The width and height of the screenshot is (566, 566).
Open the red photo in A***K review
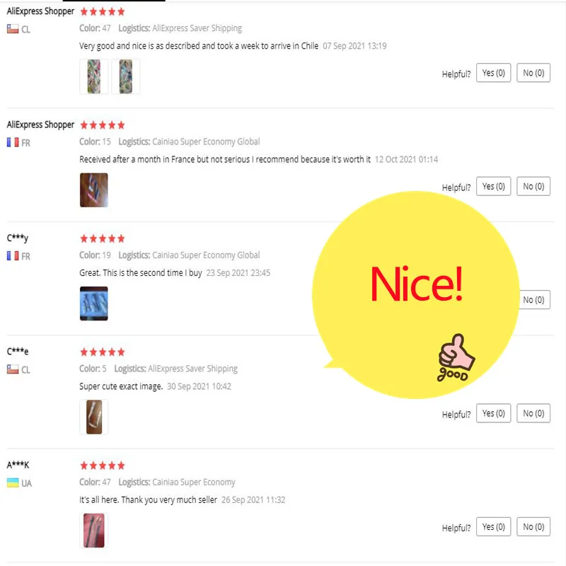[x=94, y=530]
